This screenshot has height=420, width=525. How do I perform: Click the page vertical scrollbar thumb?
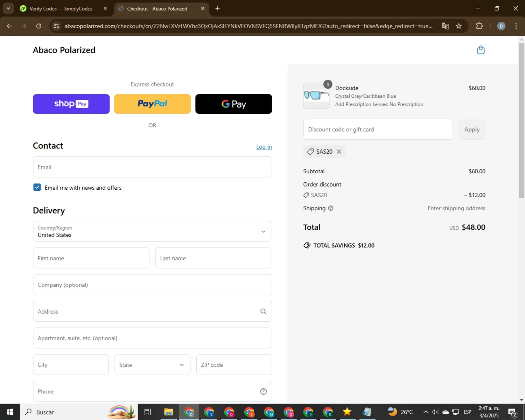[x=521, y=120]
